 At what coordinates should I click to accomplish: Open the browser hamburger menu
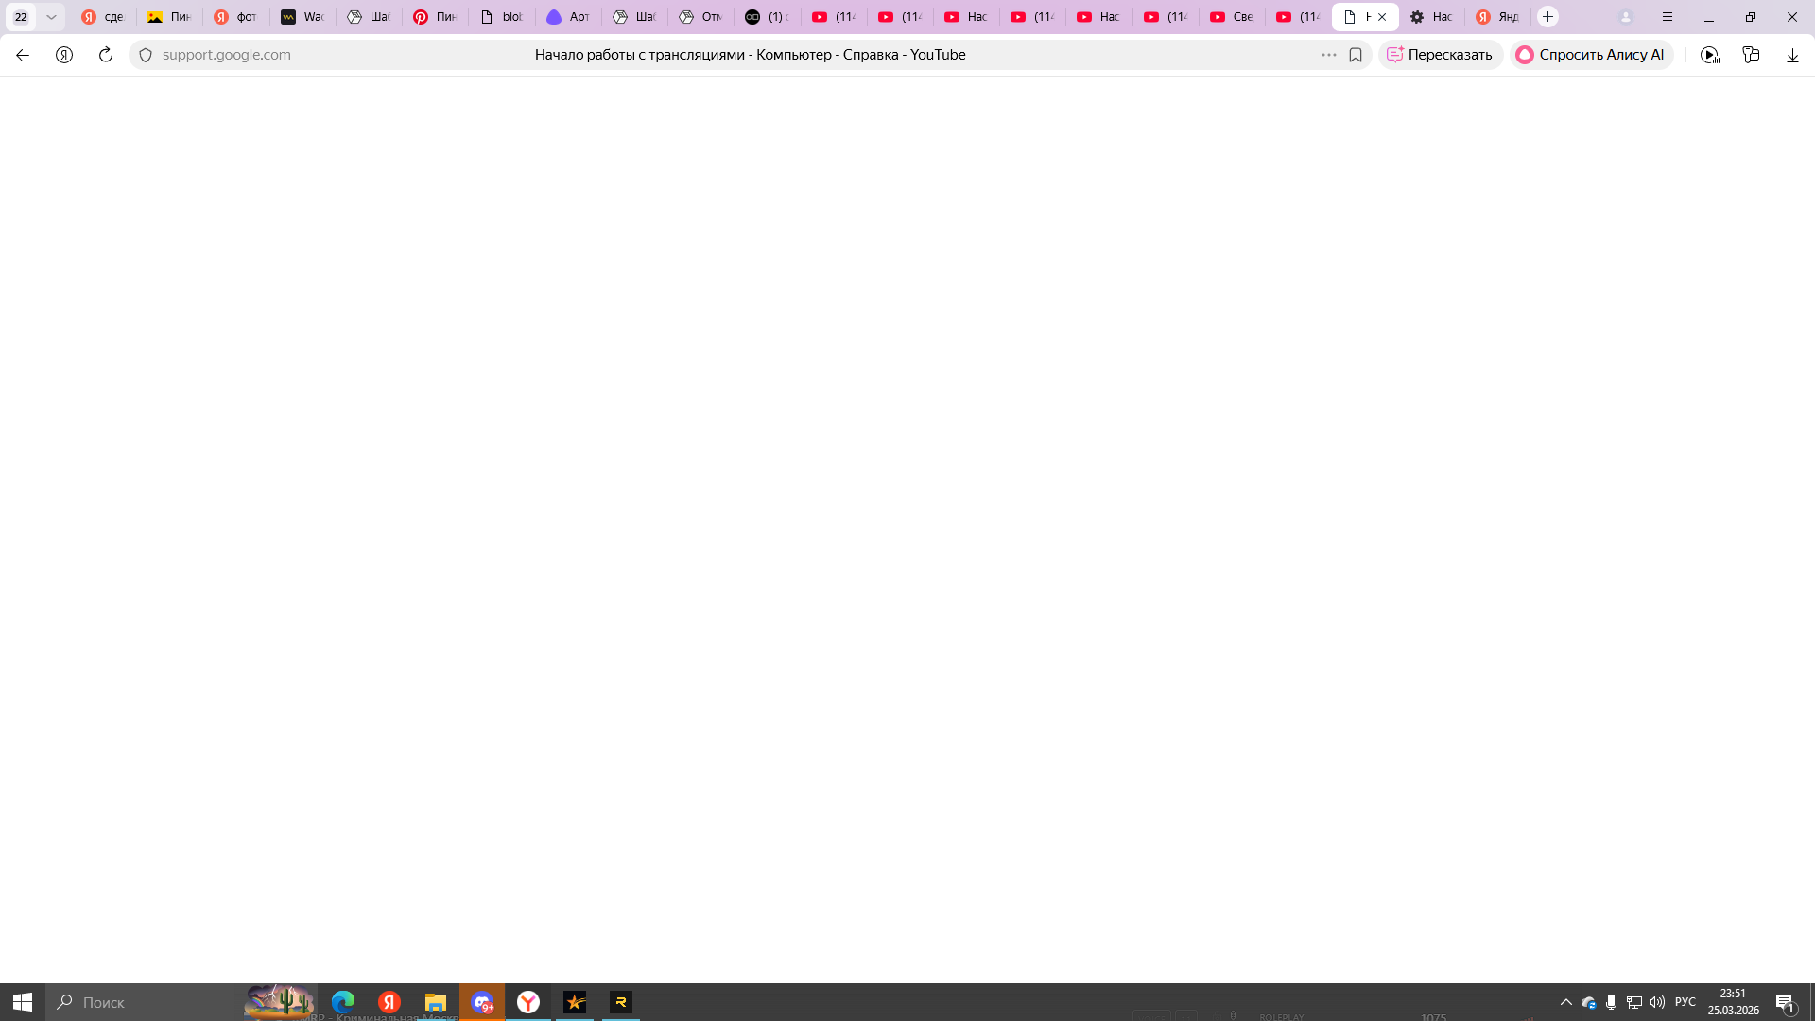click(x=1668, y=17)
